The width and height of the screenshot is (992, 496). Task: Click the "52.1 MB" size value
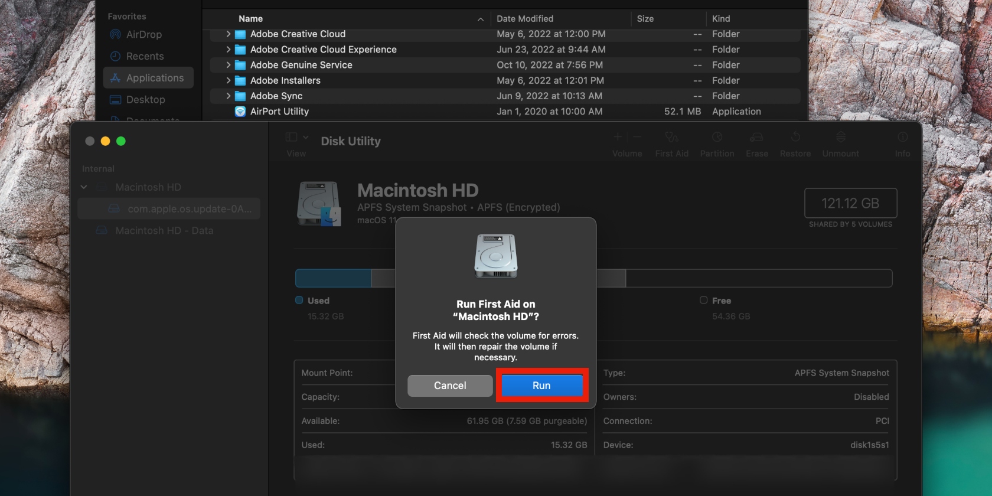683,112
